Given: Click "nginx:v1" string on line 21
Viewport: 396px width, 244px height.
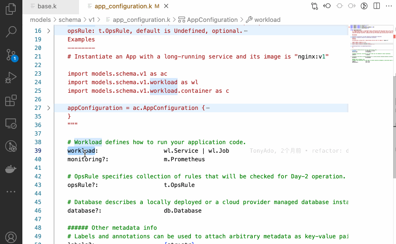Looking at the screenshot, I should tap(311, 57).
